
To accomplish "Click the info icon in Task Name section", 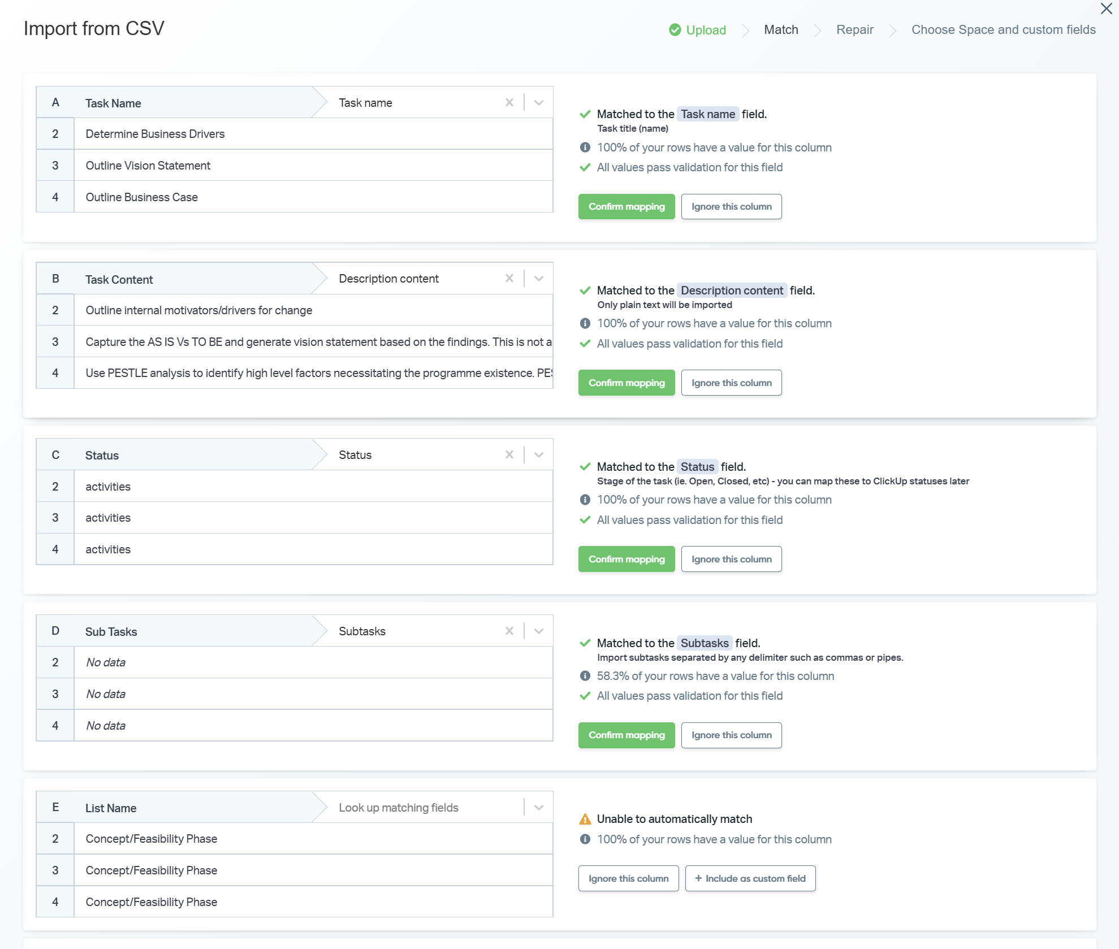I will point(585,148).
